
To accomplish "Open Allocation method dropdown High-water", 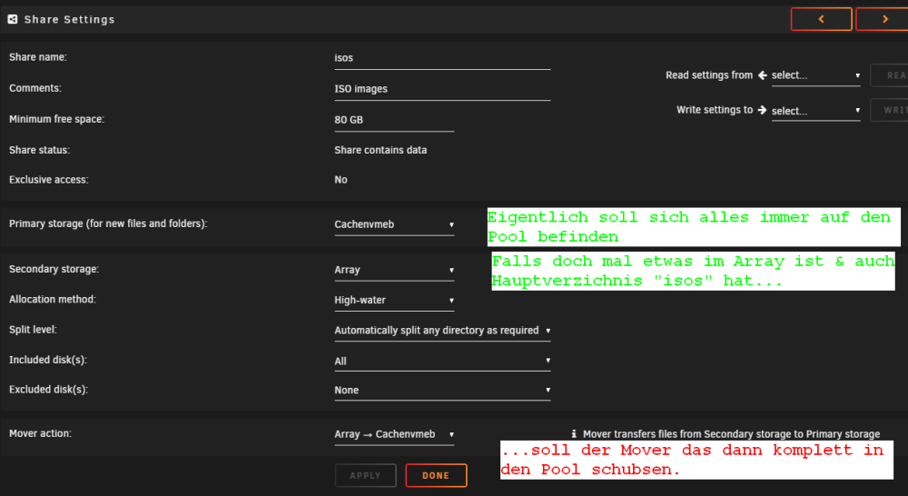I will pyautogui.click(x=394, y=300).
